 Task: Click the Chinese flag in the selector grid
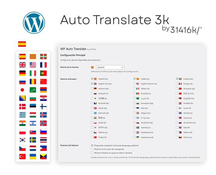click(43, 81)
